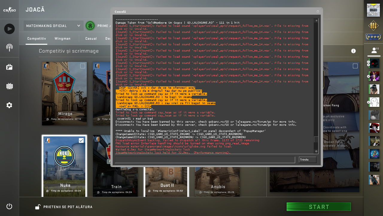The image size is (383, 216).
Task: Uncheck the Nuke map checkbox
Action: tap(81, 140)
